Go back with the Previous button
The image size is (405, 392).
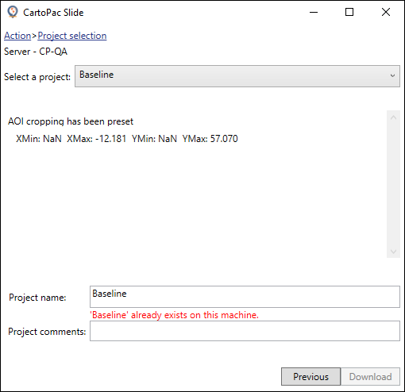coord(310,376)
